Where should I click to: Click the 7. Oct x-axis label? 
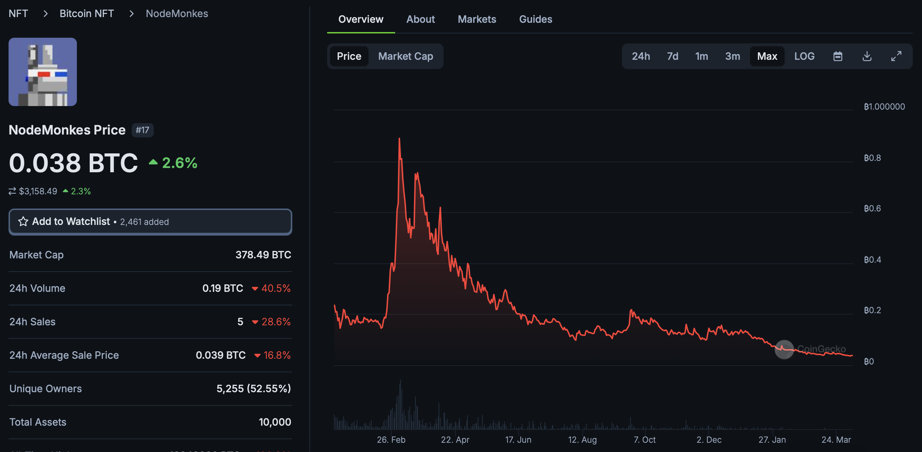pyautogui.click(x=645, y=440)
